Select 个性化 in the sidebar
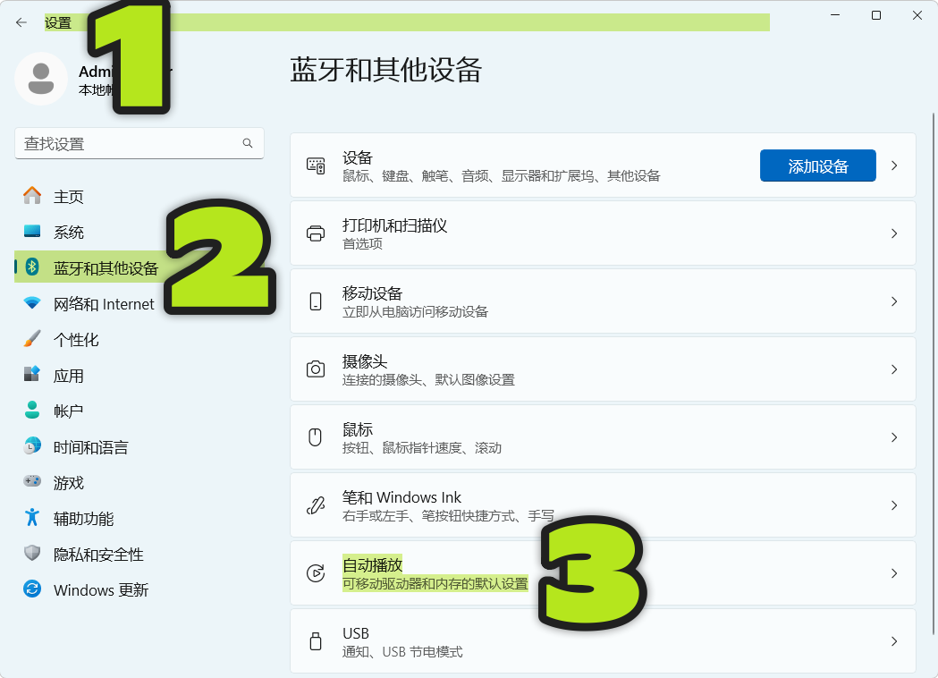The width and height of the screenshot is (938, 678). click(x=139, y=340)
